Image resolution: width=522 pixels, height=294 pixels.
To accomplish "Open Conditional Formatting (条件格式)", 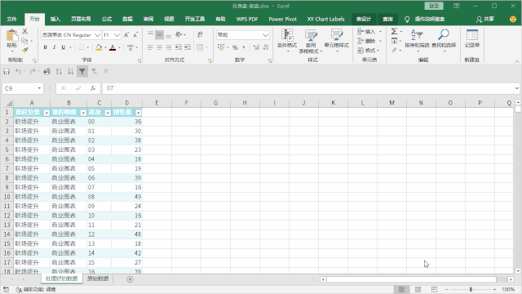I will tap(287, 40).
